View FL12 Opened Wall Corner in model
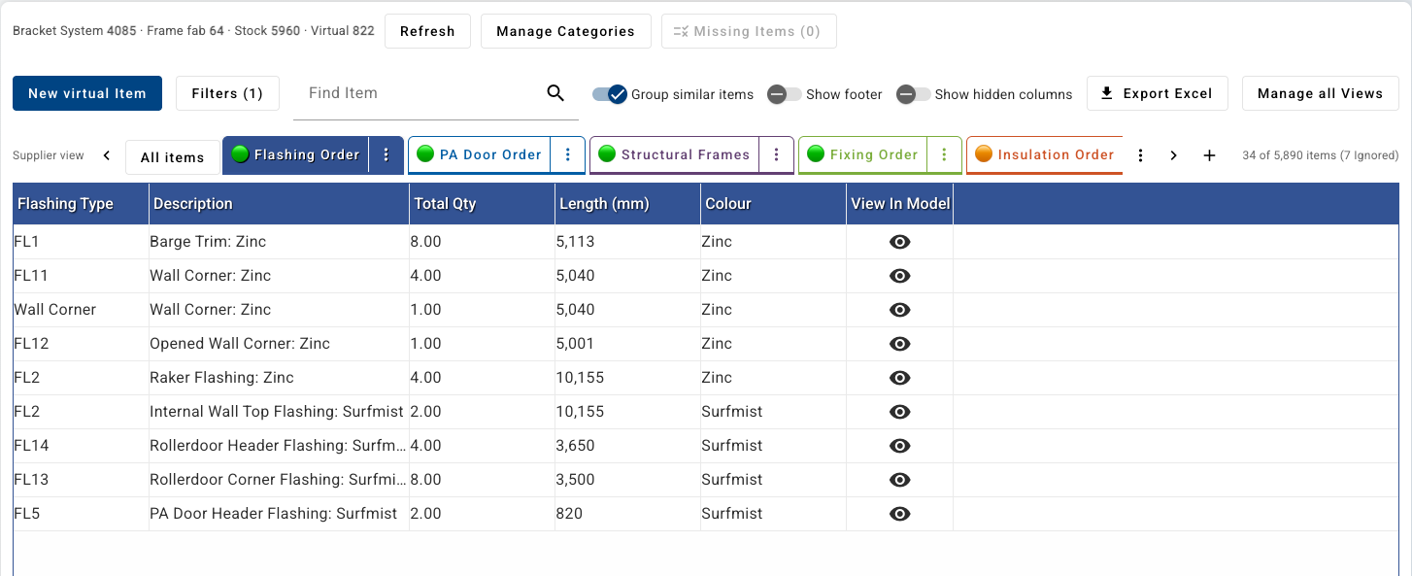The height and width of the screenshot is (576, 1412). [900, 344]
